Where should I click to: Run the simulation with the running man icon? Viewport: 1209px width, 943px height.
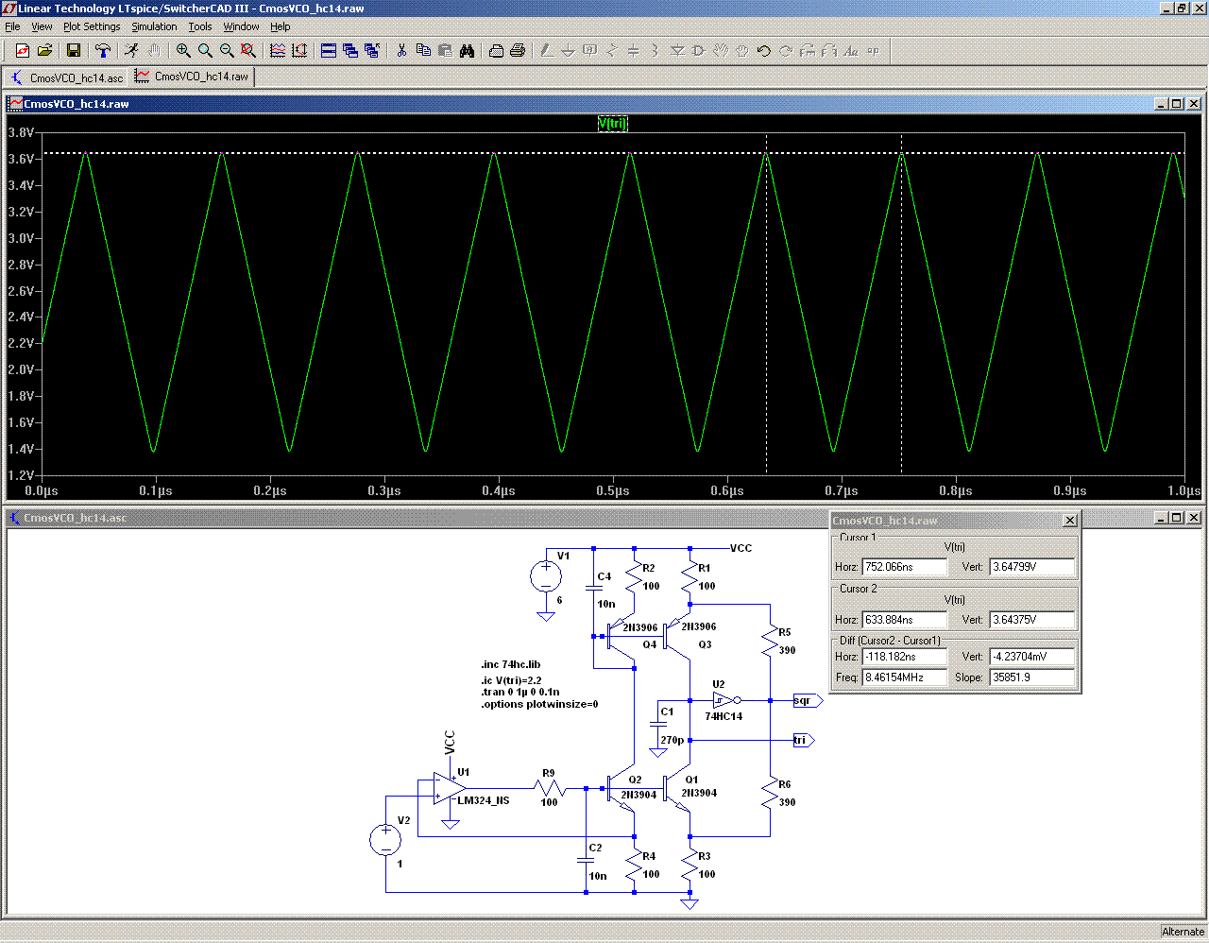click(131, 51)
